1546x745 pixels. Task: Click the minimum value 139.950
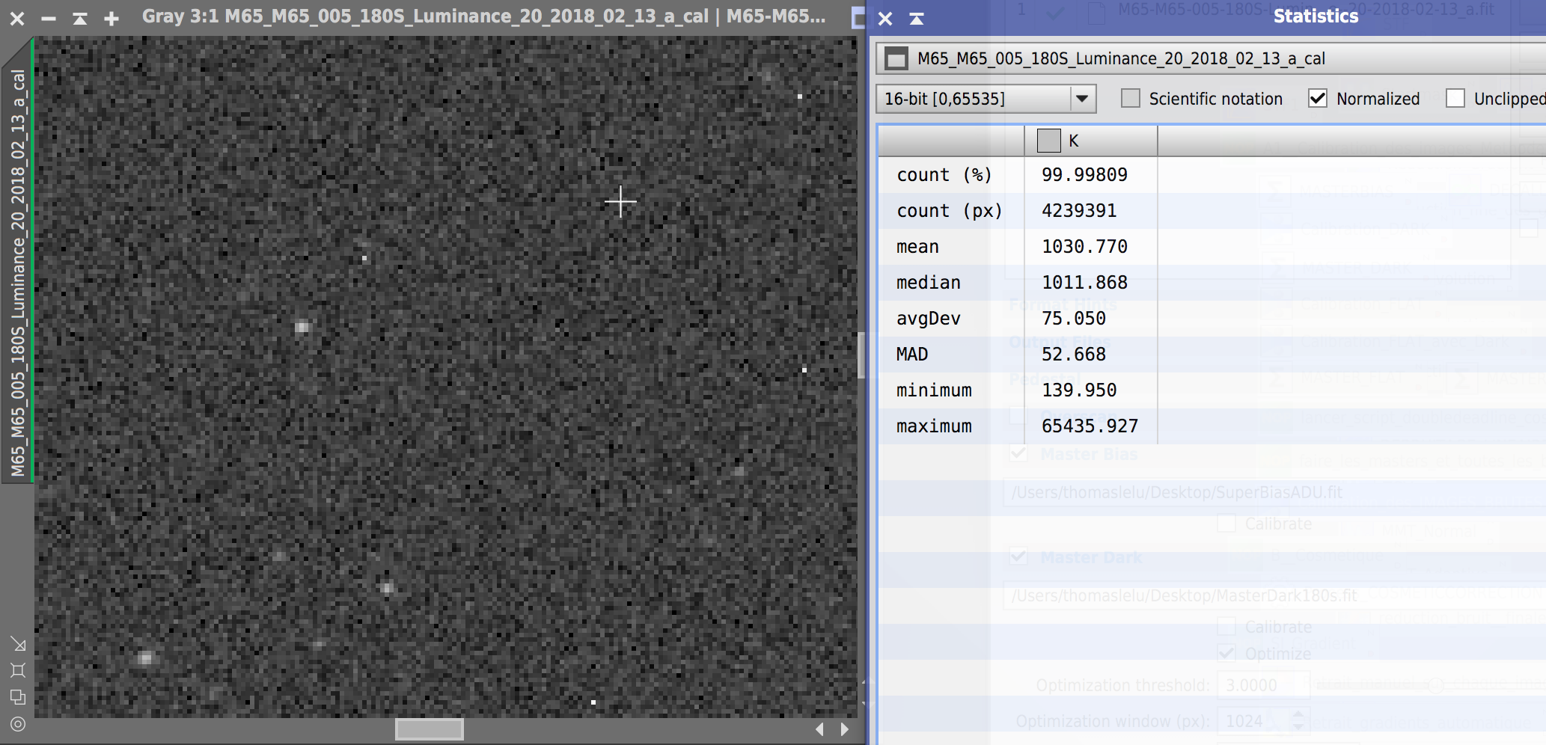coord(1079,390)
